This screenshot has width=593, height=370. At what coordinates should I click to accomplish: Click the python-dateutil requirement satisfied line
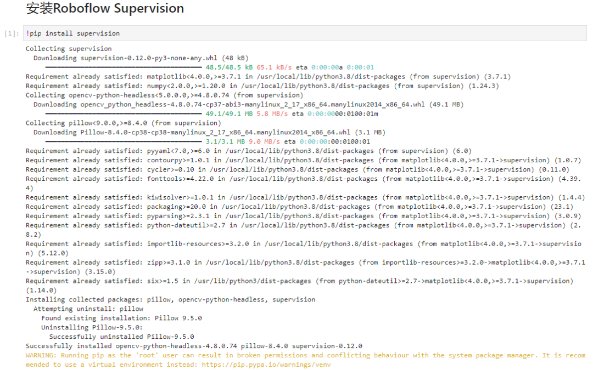(303, 230)
